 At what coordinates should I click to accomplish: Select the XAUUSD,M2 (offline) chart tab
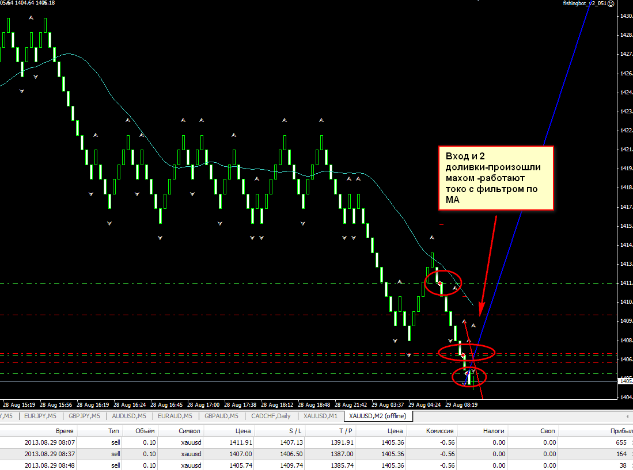[x=377, y=416]
